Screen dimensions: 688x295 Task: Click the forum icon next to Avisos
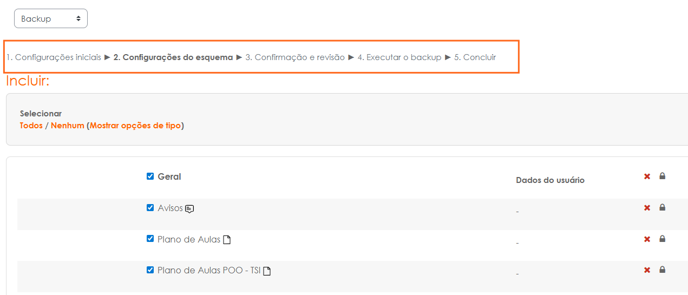(189, 209)
